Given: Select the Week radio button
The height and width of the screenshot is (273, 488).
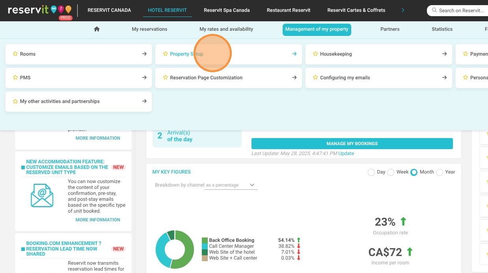Looking at the screenshot, I should (391, 172).
